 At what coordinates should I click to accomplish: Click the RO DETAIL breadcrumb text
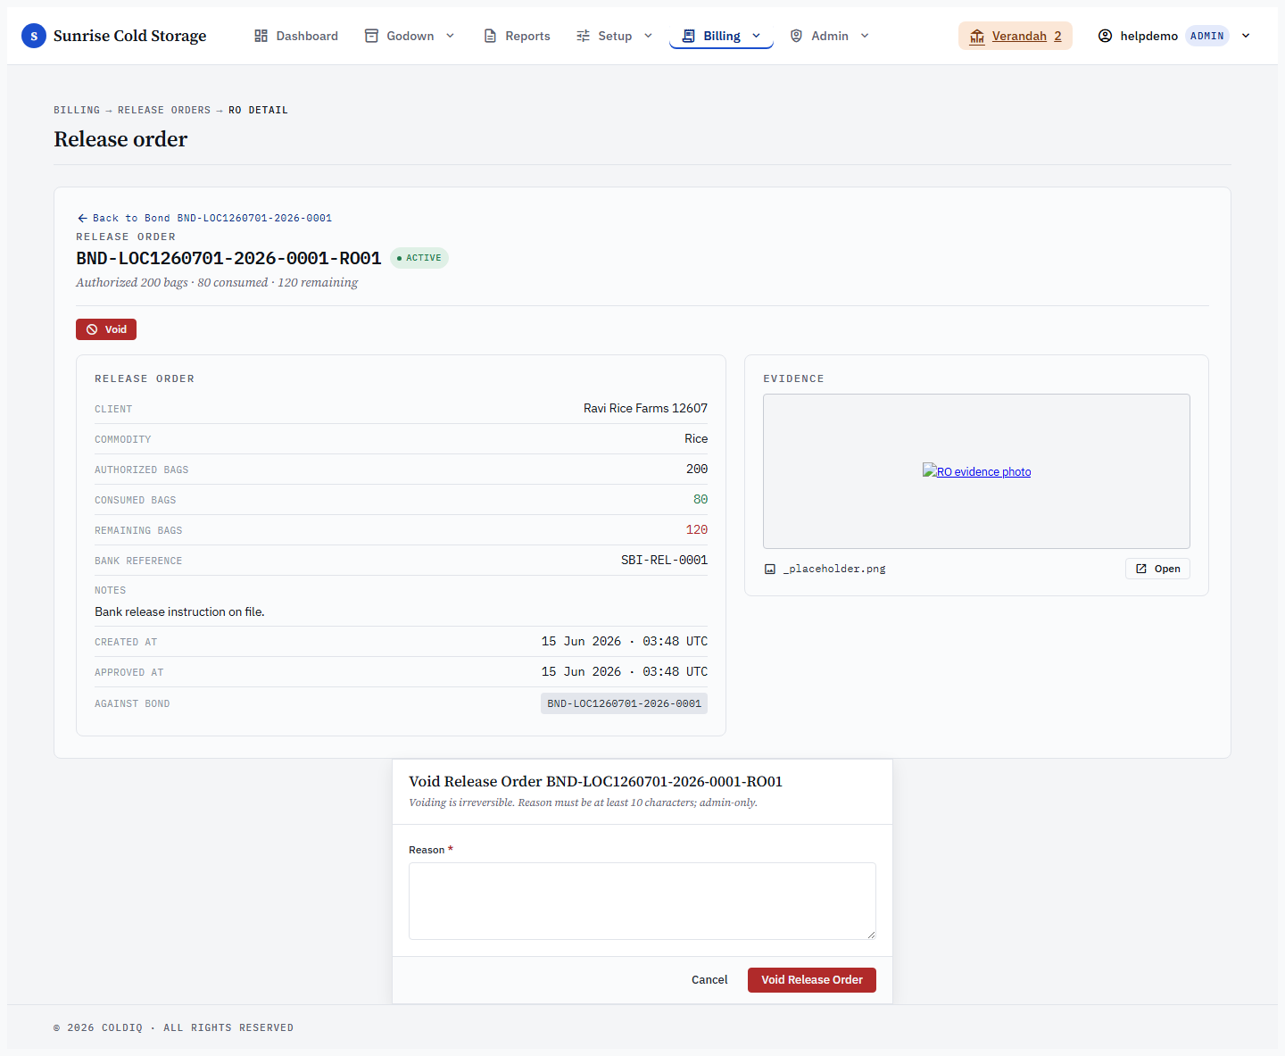pos(258,110)
